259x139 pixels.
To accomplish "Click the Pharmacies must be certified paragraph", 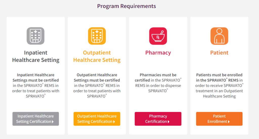I will 158,83.
